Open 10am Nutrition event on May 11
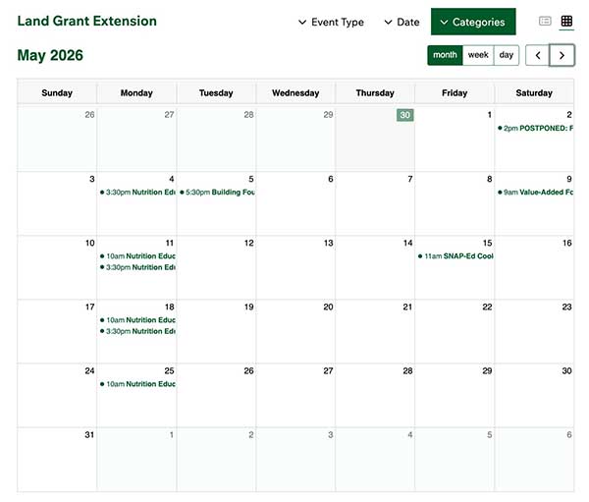Screen dimensions: 589x502 [138, 256]
